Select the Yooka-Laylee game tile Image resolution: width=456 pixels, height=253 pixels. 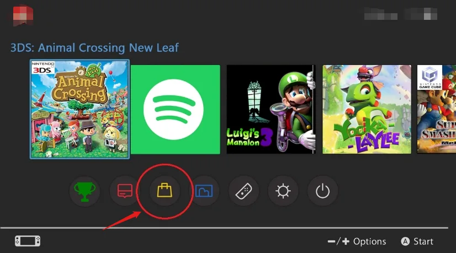[367, 110]
